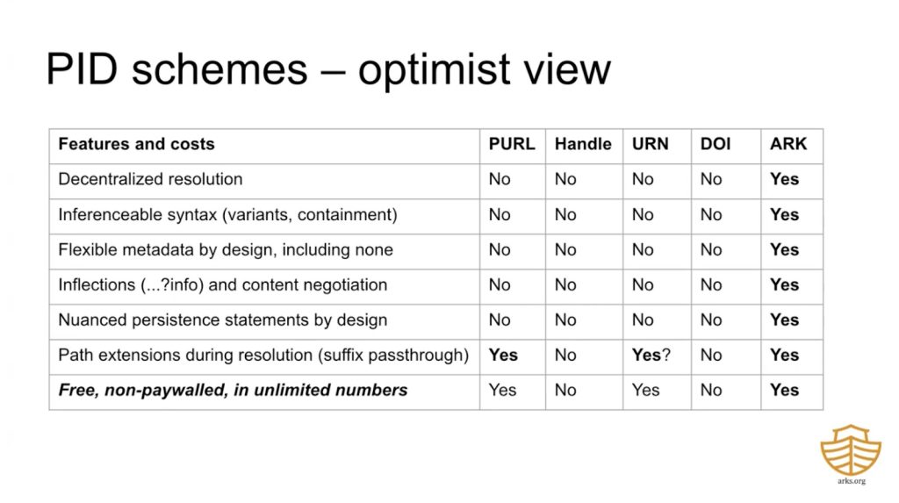The height and width of the screenshot is (503, 899).
Task: Click the arks.org text under logo
Action: [x=850, y=481]
